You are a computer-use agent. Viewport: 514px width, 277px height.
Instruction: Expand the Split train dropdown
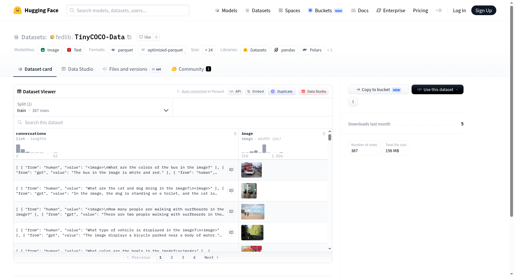point(93,107)
